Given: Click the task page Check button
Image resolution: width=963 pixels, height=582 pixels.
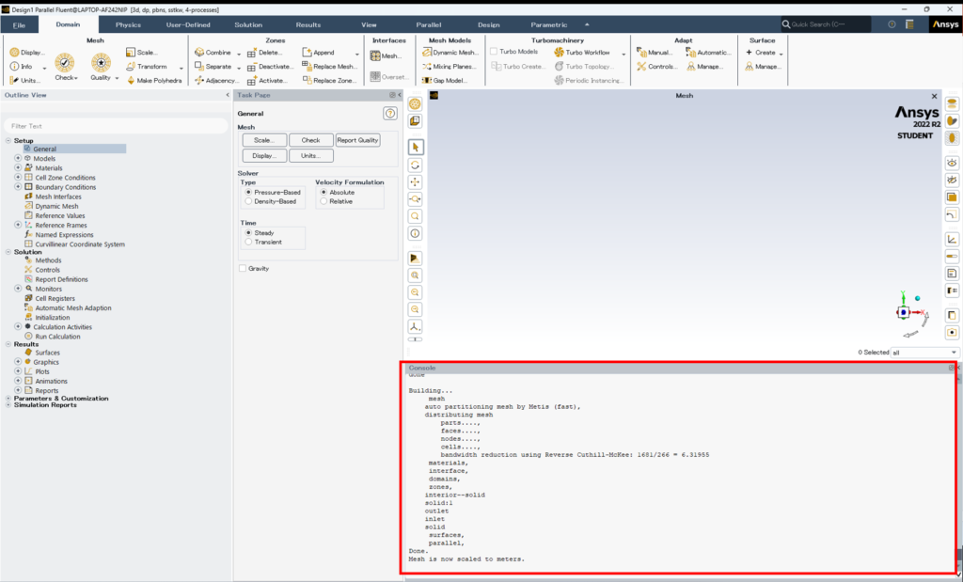Looking at the screenshot, I should pyautogui.click(x=310, y=140).
